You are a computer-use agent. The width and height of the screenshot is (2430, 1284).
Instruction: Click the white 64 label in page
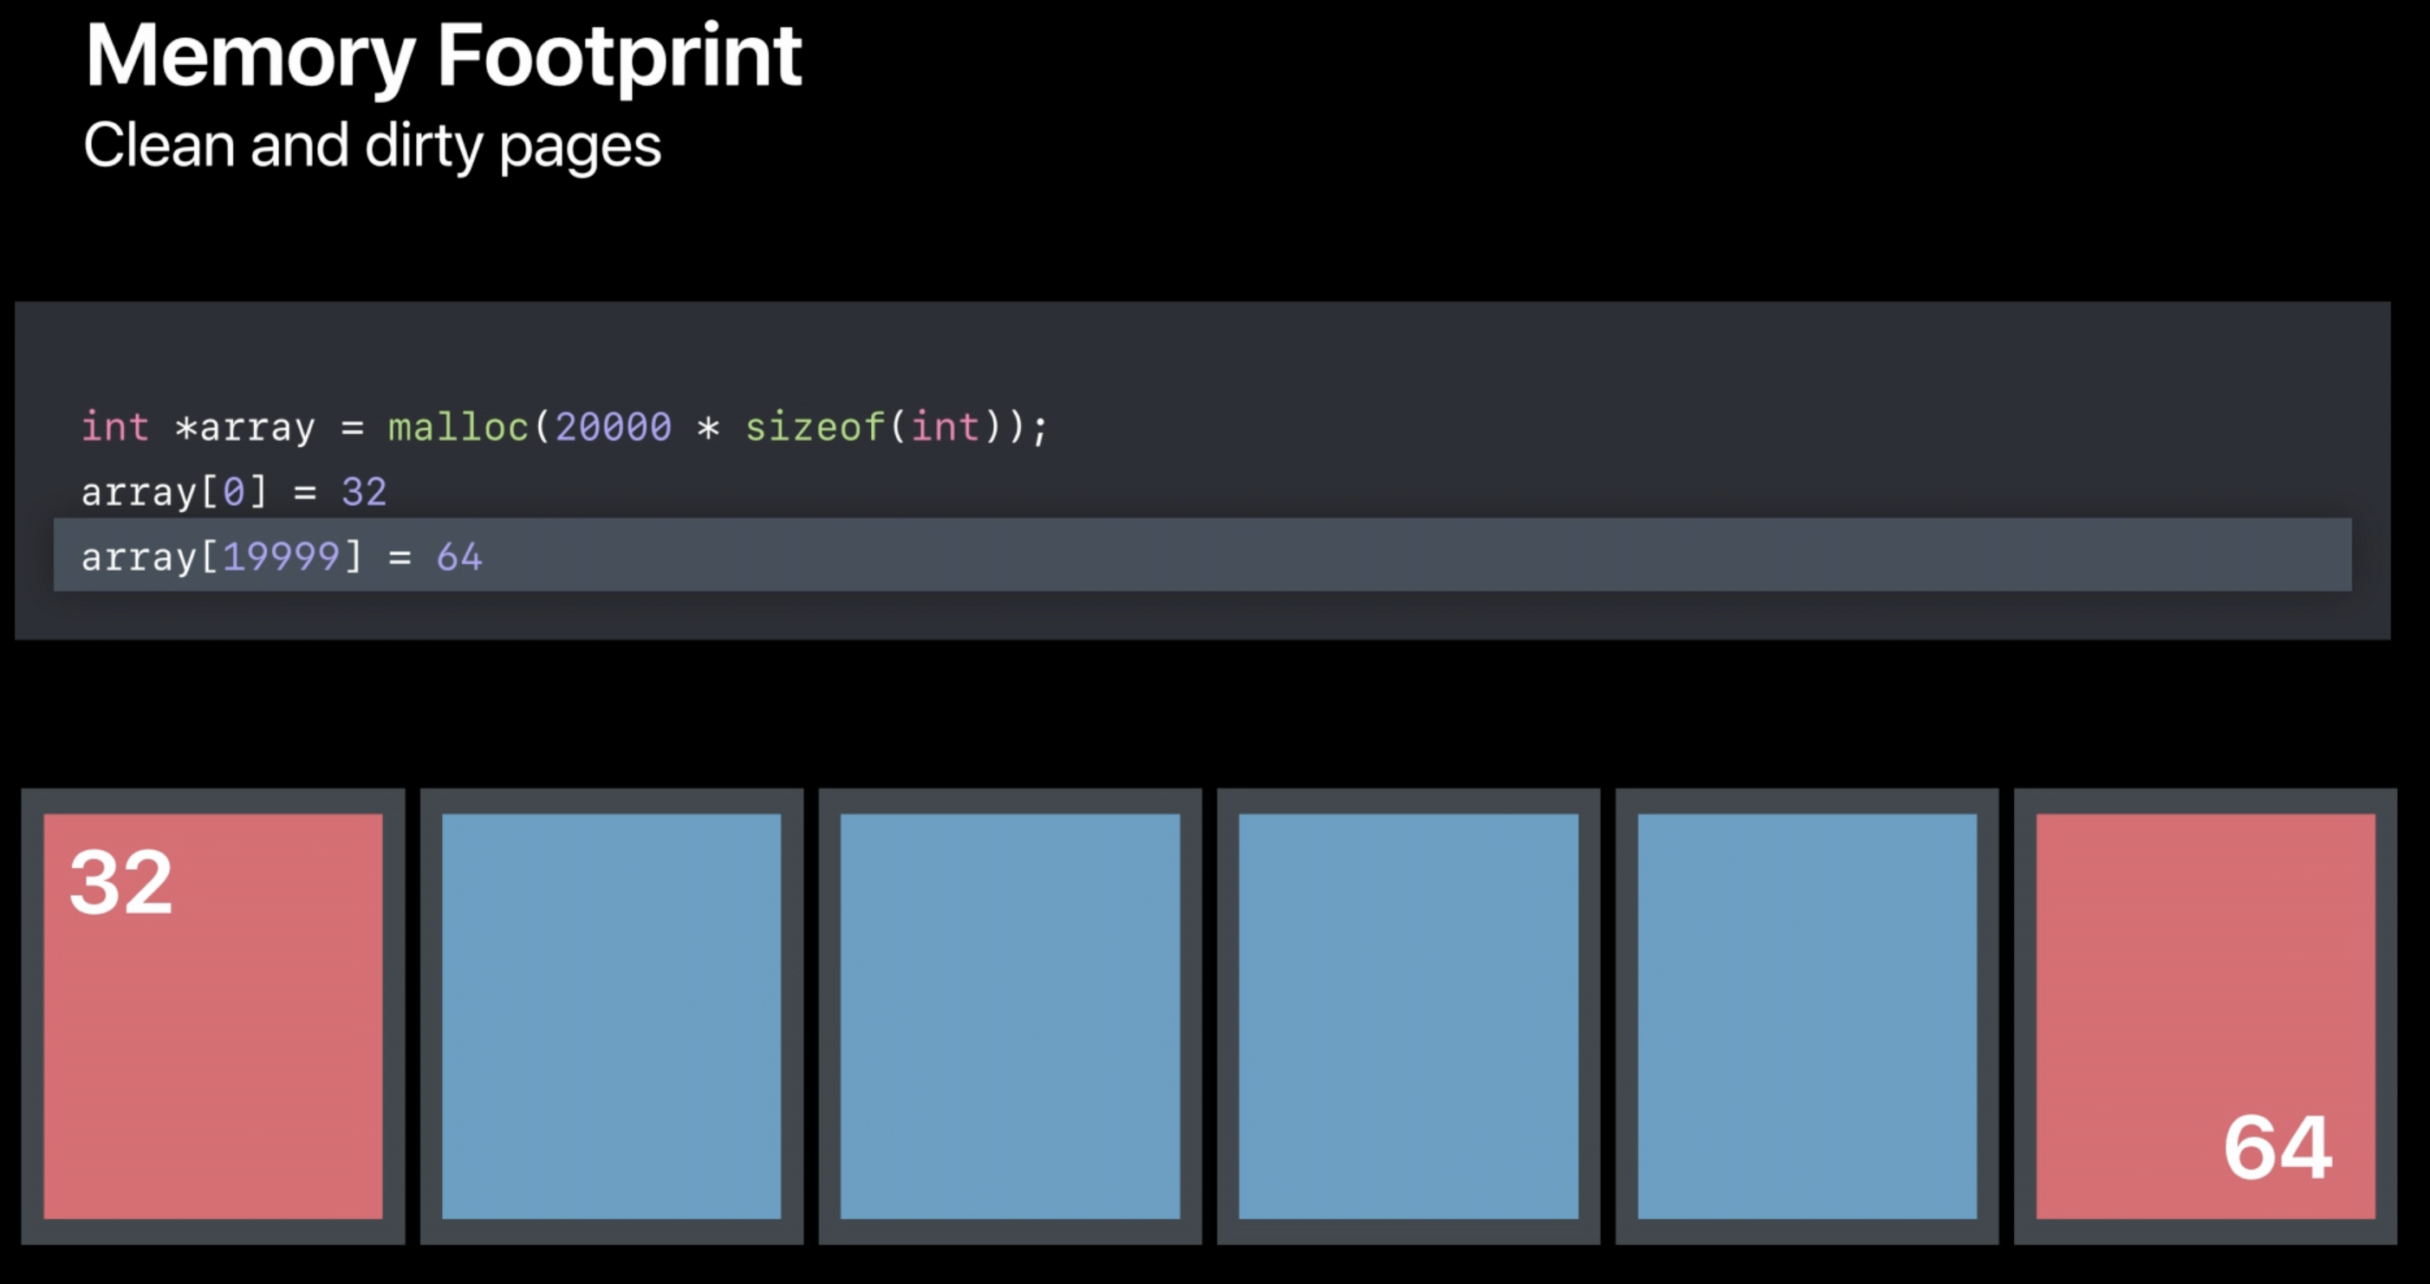click(x=2277, y=1148)
